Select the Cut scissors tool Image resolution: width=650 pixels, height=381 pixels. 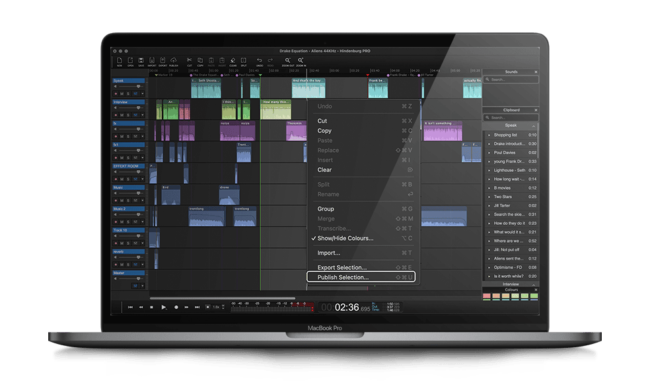click(190, 61)
